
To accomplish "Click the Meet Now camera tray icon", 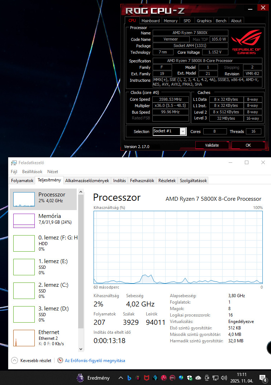I will click(207, 378).
